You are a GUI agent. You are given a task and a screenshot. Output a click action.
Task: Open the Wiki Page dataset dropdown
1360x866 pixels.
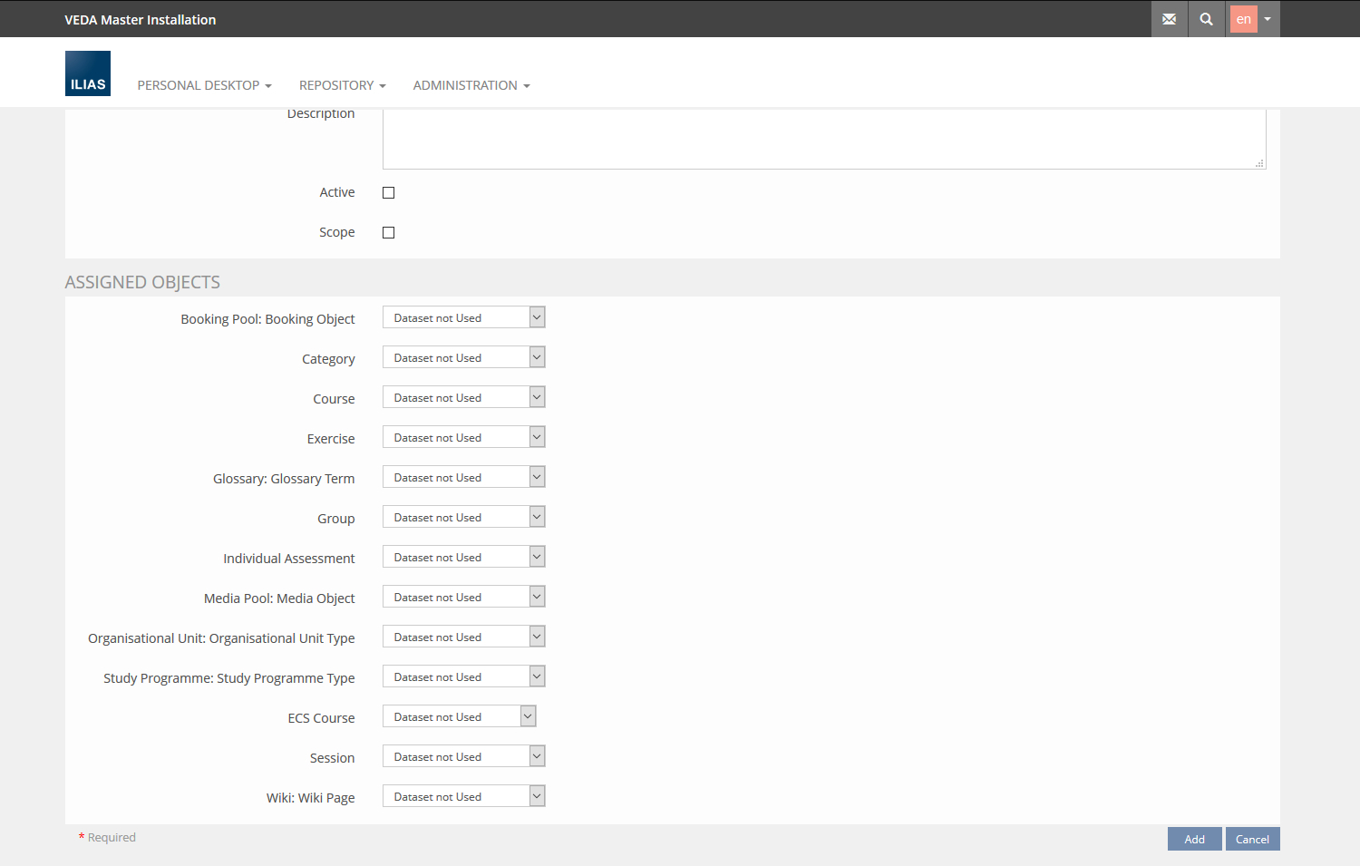(463, 796)
